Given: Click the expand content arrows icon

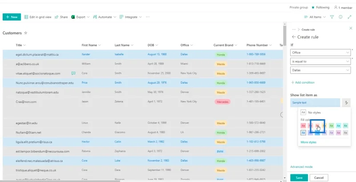Looking at the screenshot, I should point(349,17).
